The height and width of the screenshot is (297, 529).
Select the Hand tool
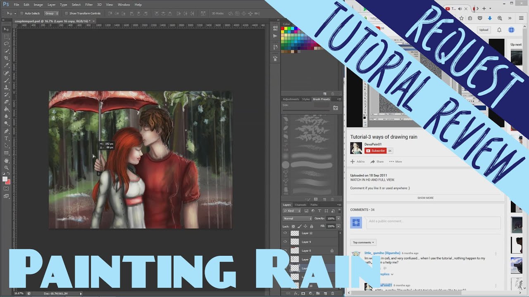click(x=6, y=160)
